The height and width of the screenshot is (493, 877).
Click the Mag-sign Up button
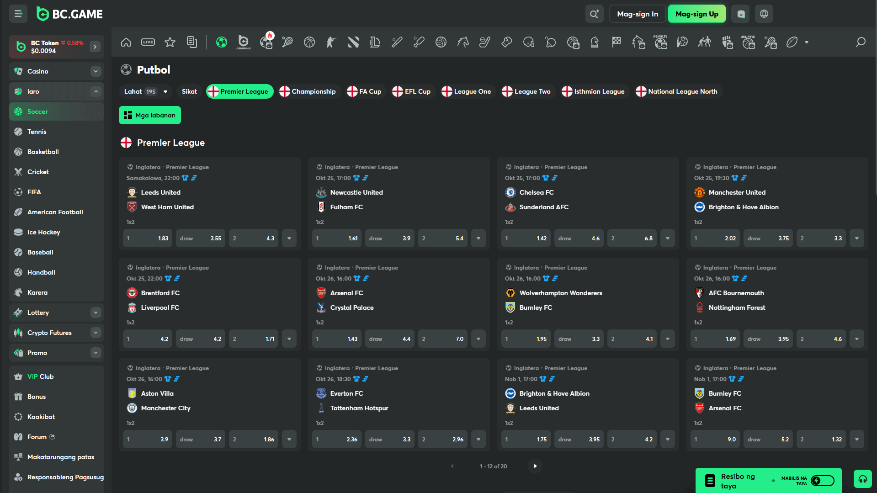coord(697,14)
